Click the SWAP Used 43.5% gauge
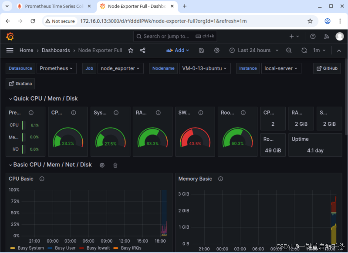This screenshot has width=348, height=253. (x=195, y=138)
